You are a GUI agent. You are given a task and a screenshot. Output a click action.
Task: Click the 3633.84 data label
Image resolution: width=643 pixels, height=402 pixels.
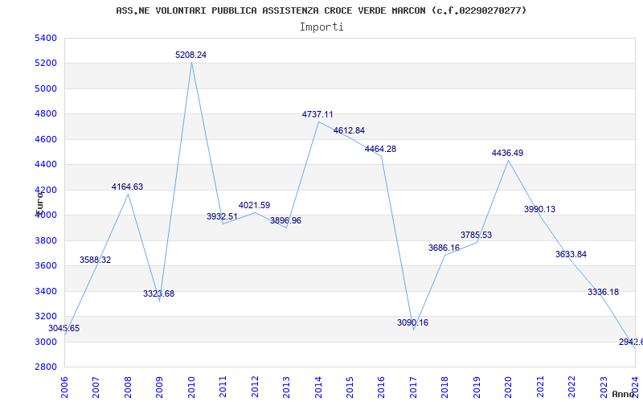coord(571,255)
